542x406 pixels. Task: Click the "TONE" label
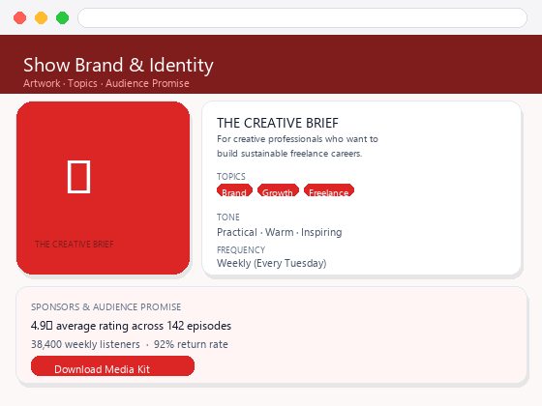coord(228,217)
